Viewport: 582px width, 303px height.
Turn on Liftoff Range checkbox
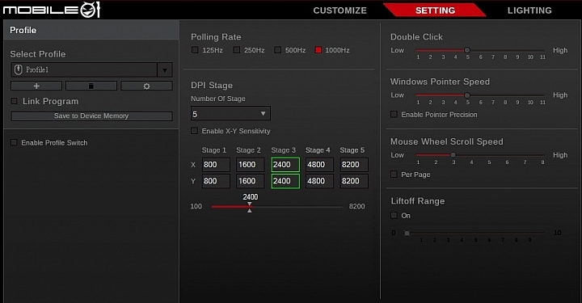pyautogui.click(x=394, y=215)
